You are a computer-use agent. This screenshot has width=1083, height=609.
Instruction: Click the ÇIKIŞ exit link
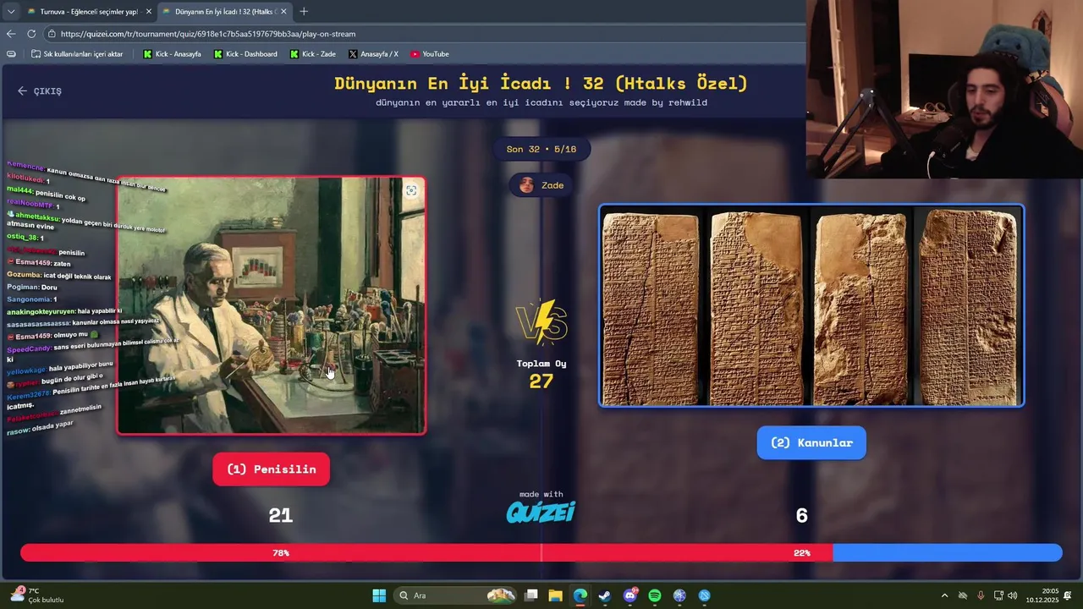(x=40, y=91)
